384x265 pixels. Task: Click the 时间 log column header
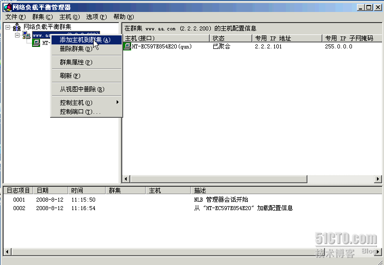[x=87, y=190]
